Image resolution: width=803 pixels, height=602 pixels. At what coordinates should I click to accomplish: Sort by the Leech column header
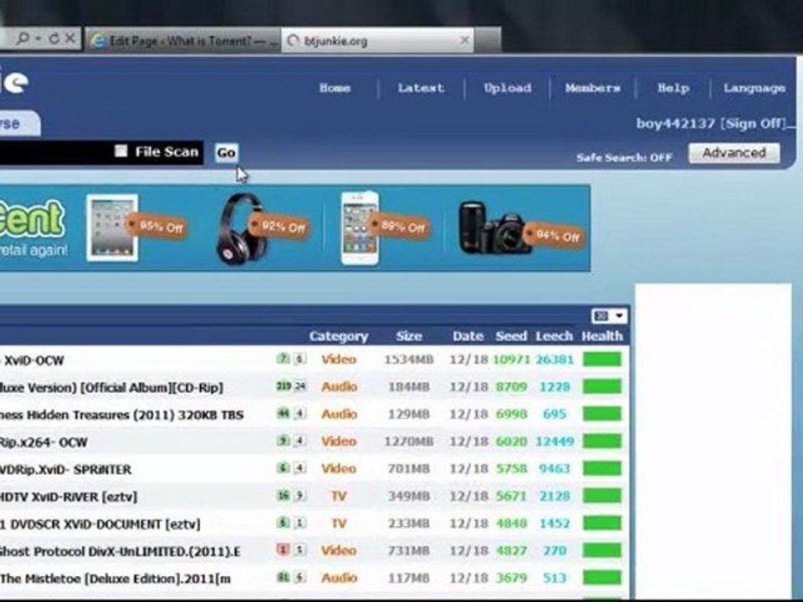tap(554, 336)
